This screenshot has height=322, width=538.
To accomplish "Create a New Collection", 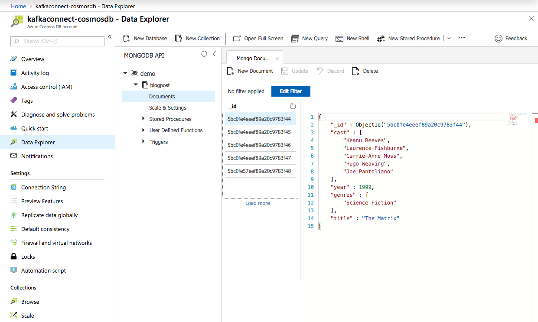I will click(x=197, y=38).
